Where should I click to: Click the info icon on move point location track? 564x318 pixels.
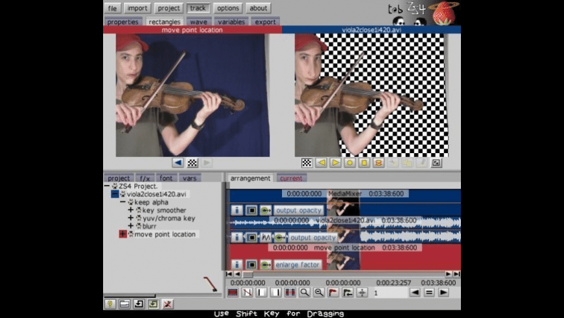point(237,265)
